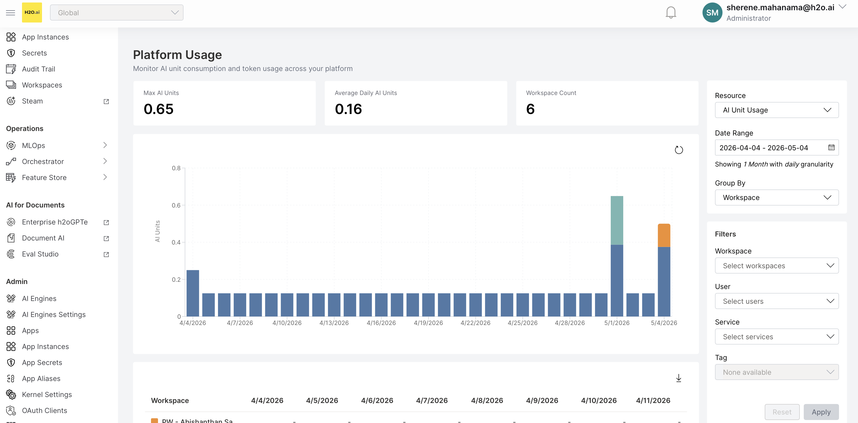Open Admin App Instances page

point(45,347)
